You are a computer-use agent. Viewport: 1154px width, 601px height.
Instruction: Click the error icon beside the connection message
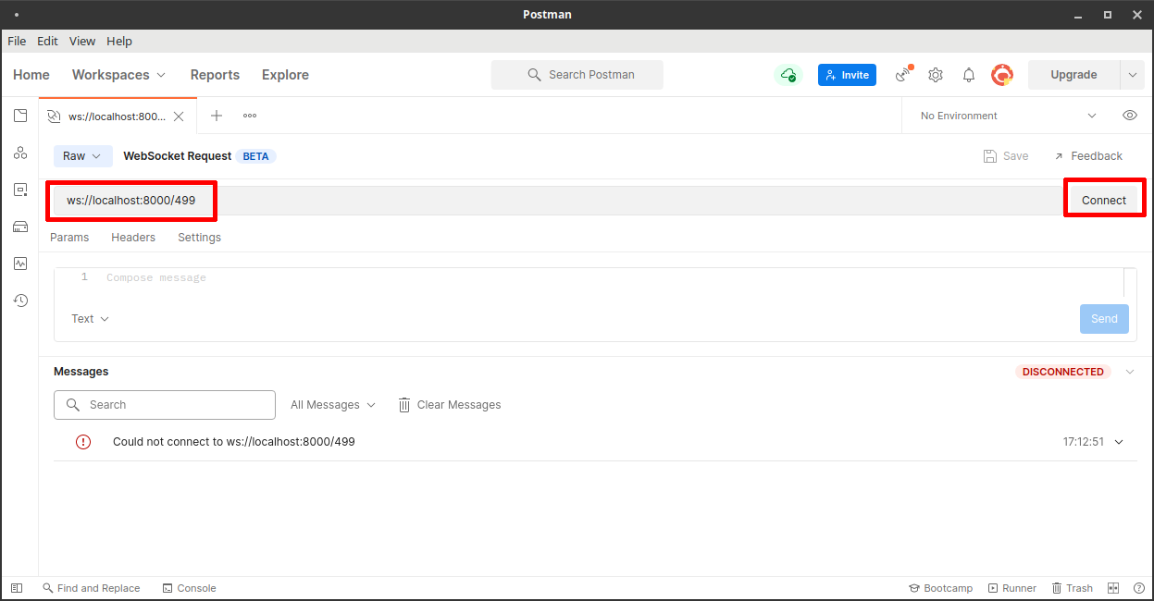83,442
